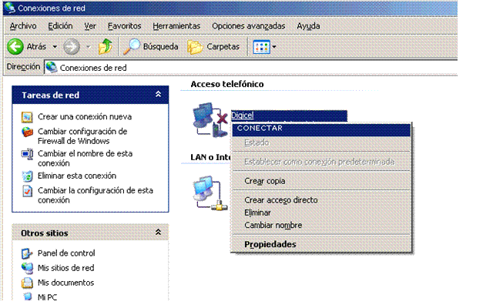Open the Mis documentos link
Screen dimensions: 493x308
point(65,283)
